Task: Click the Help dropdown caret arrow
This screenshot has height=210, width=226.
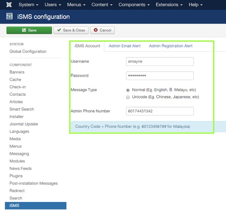Action: pyautogui.click(x=202, y=5)
